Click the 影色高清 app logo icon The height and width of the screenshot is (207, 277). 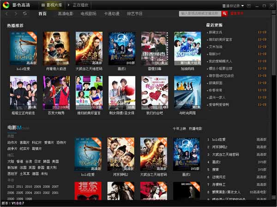(6, 5)
